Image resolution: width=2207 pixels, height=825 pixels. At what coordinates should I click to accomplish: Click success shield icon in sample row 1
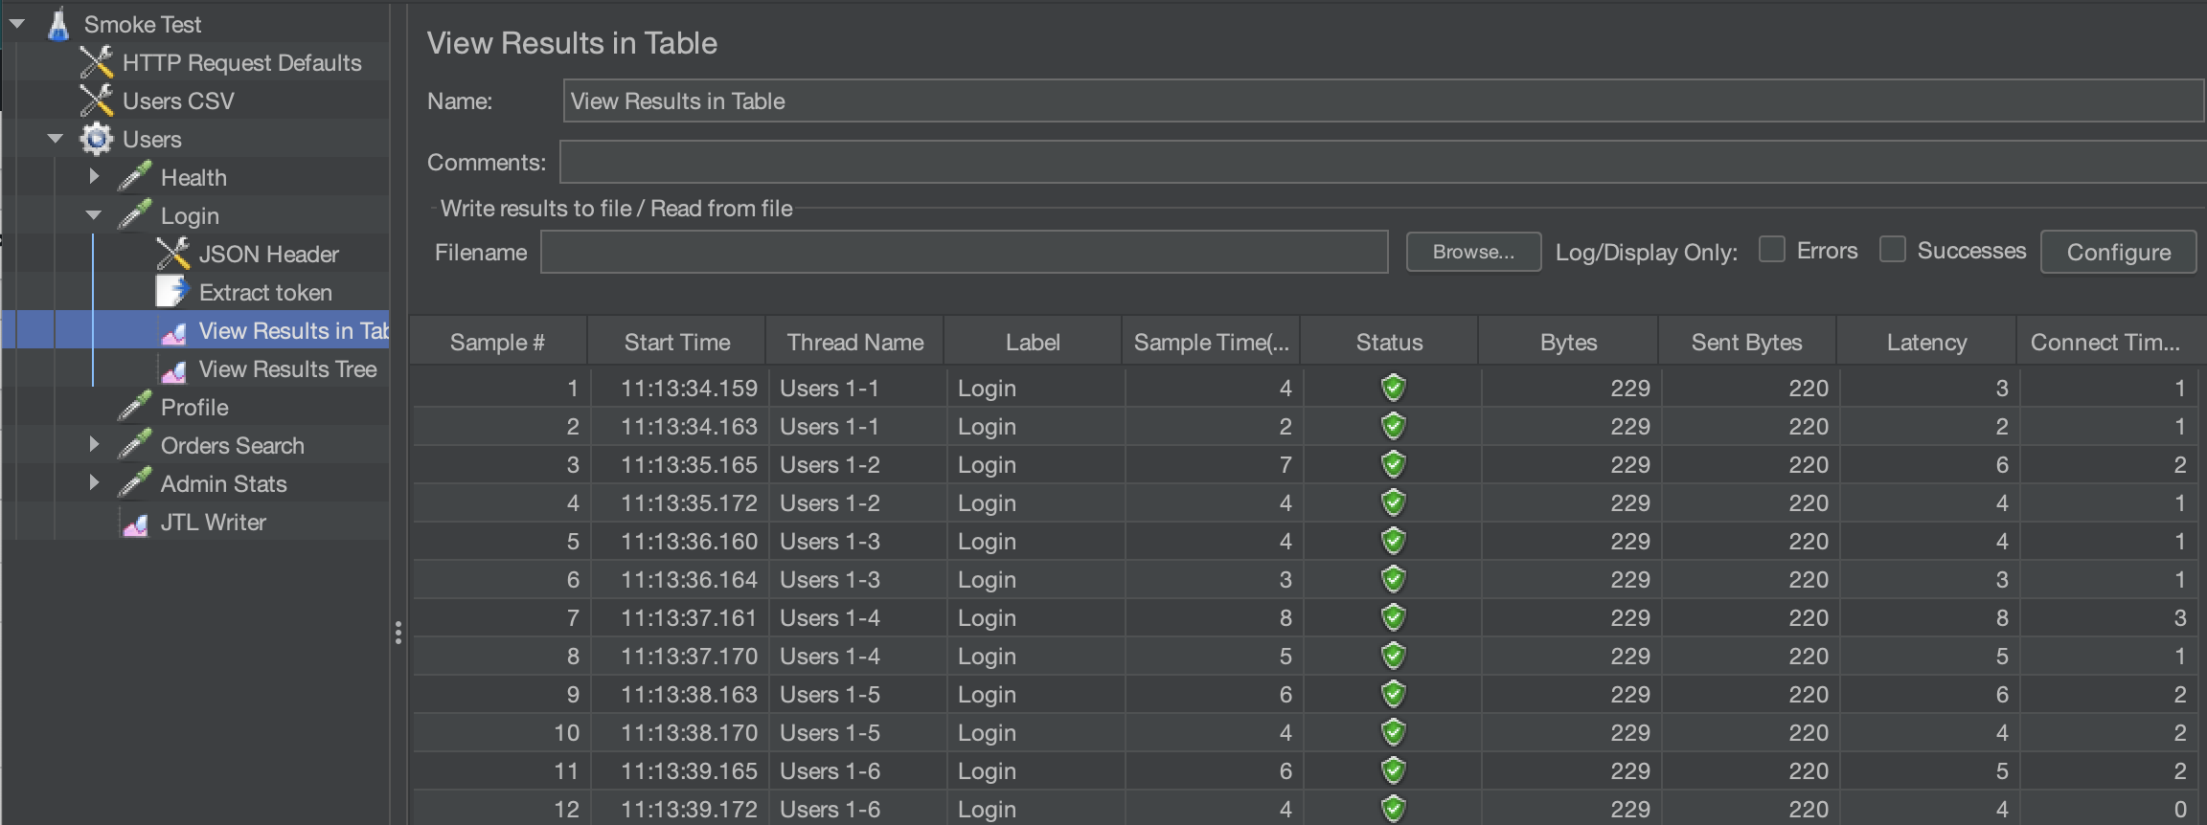coord(1393,388)
